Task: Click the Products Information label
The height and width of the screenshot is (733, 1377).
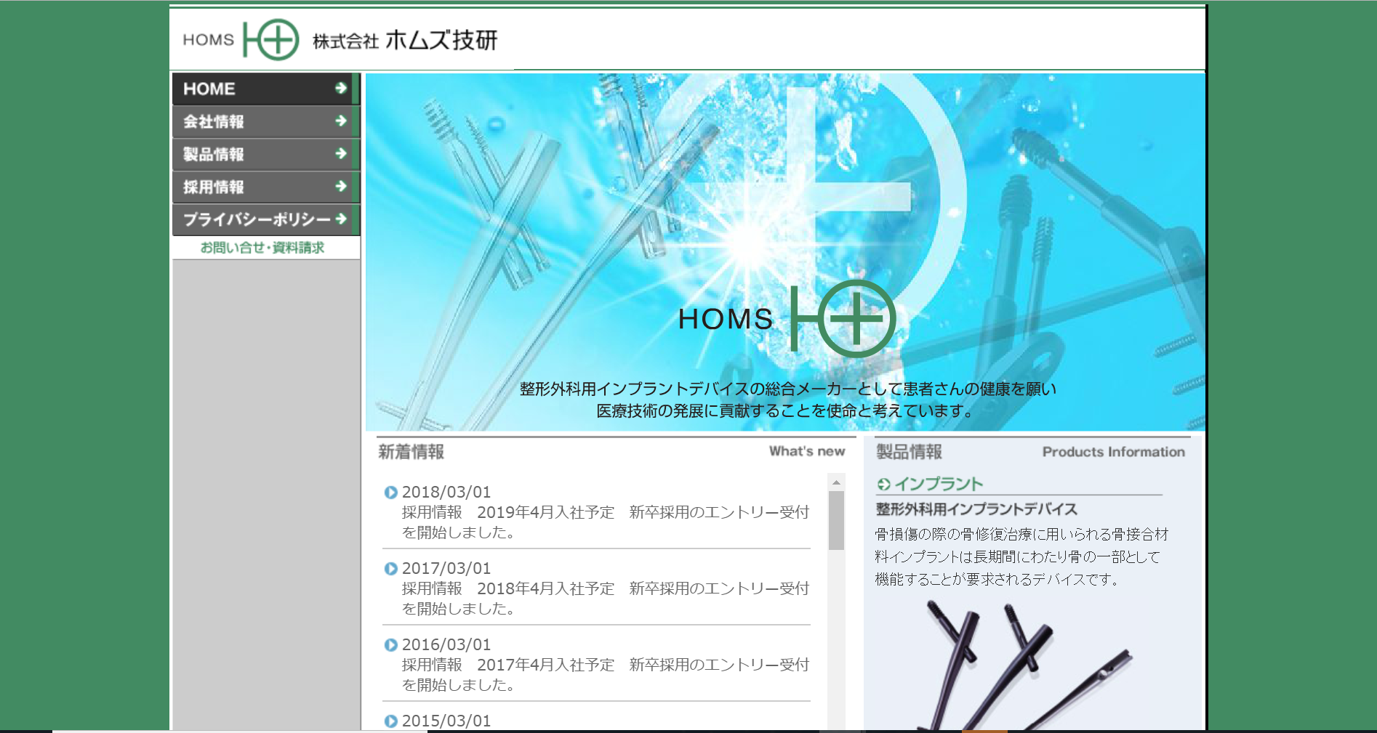Action: tap(1113, 452)
